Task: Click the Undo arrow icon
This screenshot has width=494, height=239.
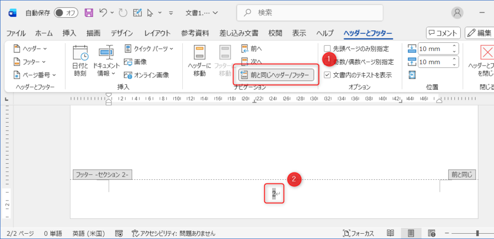Action: pos(102,13)
